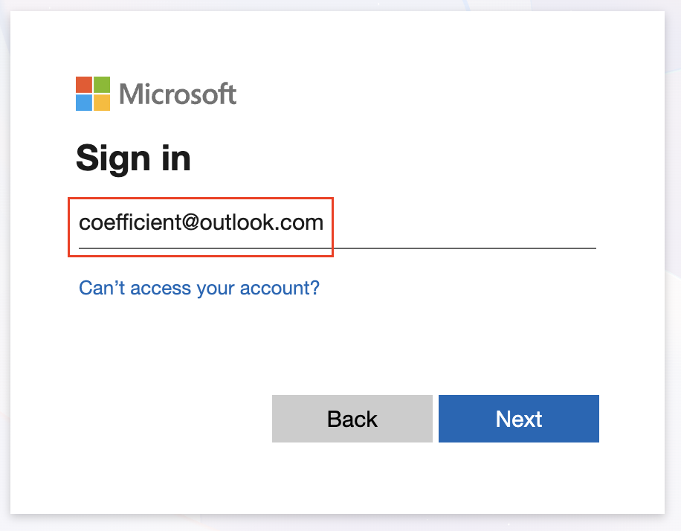The height and width of the screenshot is (531, 681).
Task: Click the yellow square in Microsoft logo
Action: coord(102,103)
